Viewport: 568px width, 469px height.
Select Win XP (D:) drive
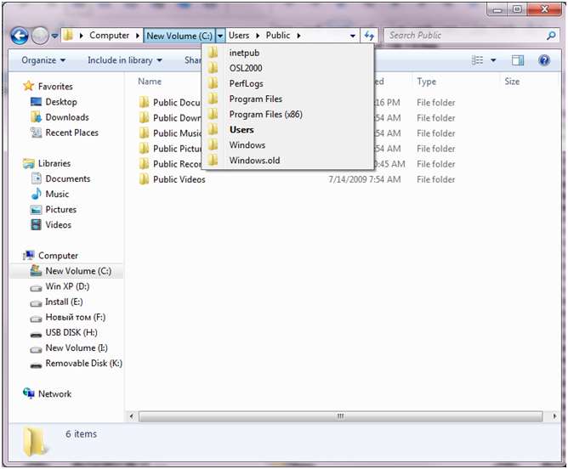(67, 286)
